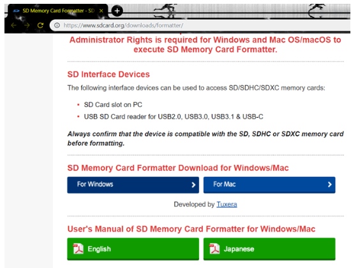Download the formatter For Mac
This screenshot has height=268, width=351.
(x=269, y=185)
